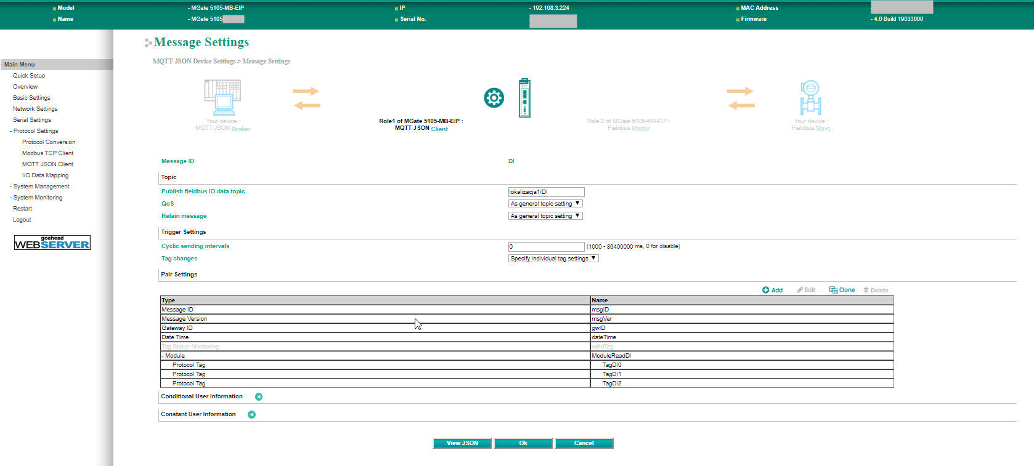Image resolution: width=1034 pixels, height=466 pixels.
Task: Click the Add button with plus icon
Action: [x=772, y=290]
